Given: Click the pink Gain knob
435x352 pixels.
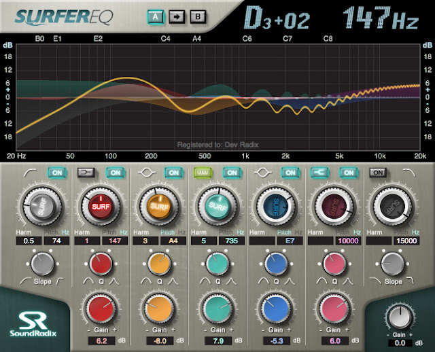Looking at the screenshot, I should click(334, 309).
